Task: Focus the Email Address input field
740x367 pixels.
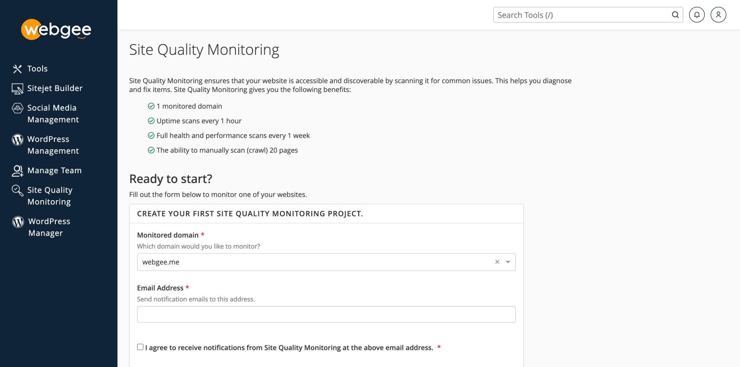Action: (x=326, y=314)
